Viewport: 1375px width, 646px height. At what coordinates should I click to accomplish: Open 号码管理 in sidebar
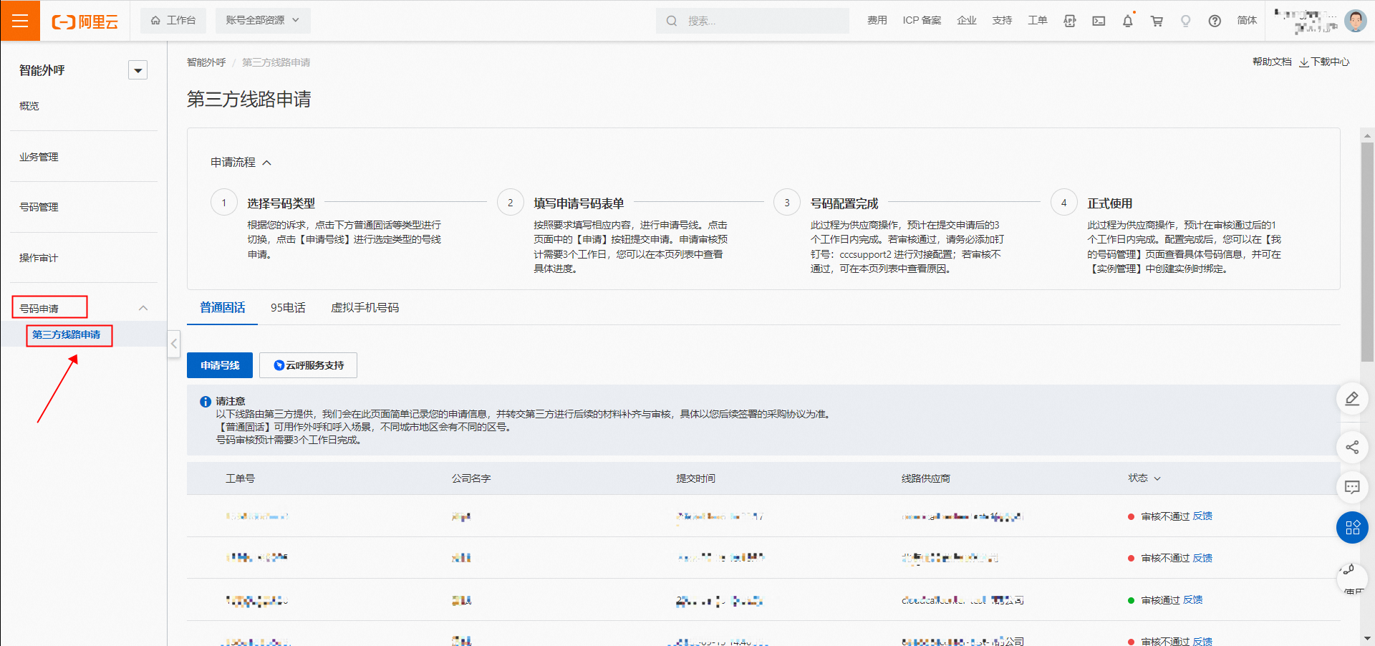(x=39, y=207)
